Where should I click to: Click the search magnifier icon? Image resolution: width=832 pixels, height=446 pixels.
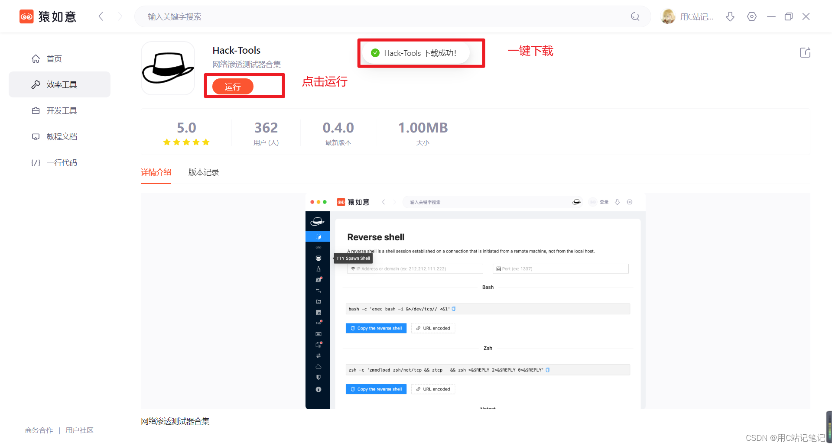pos(635,16)
